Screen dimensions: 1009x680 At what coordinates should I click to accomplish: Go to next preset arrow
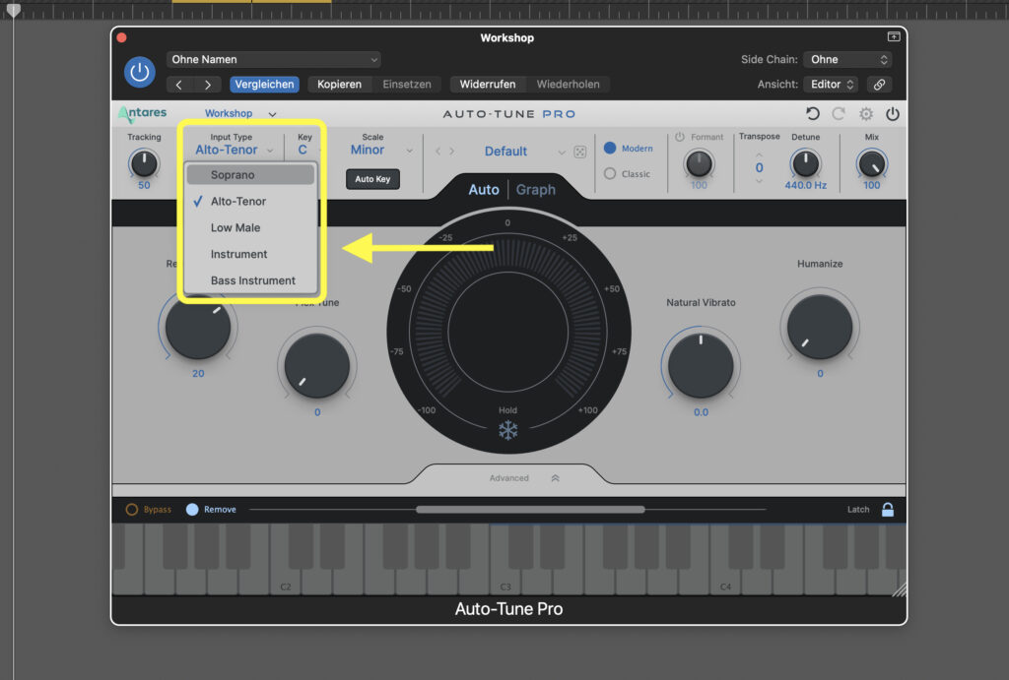point(207,85)
